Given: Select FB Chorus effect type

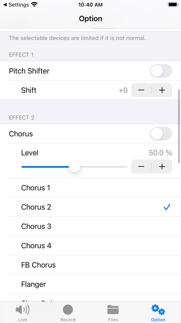Looking at the screenshot, I should click(x=95, y=265).
